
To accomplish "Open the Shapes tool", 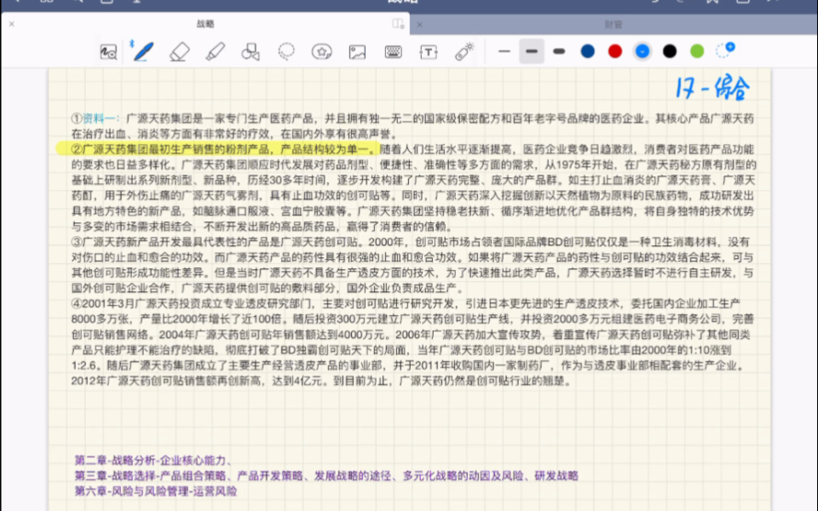I will pos(251,52).
